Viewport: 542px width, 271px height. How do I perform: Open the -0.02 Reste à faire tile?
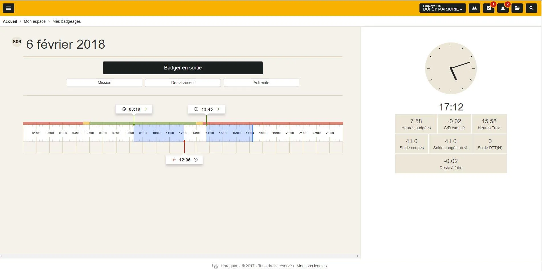point(451,164)
